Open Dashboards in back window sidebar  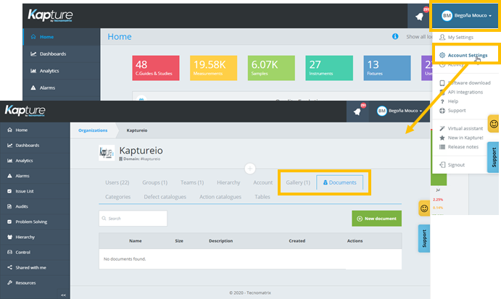[62, 54]
